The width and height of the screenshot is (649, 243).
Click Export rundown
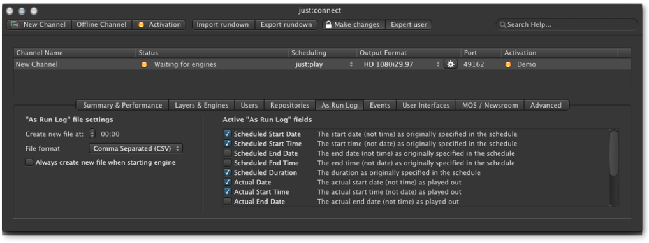coord(286,24)
